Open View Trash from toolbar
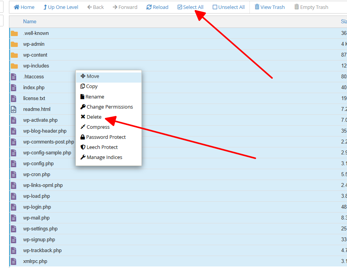347x268 pixels. tap(270, 7)
